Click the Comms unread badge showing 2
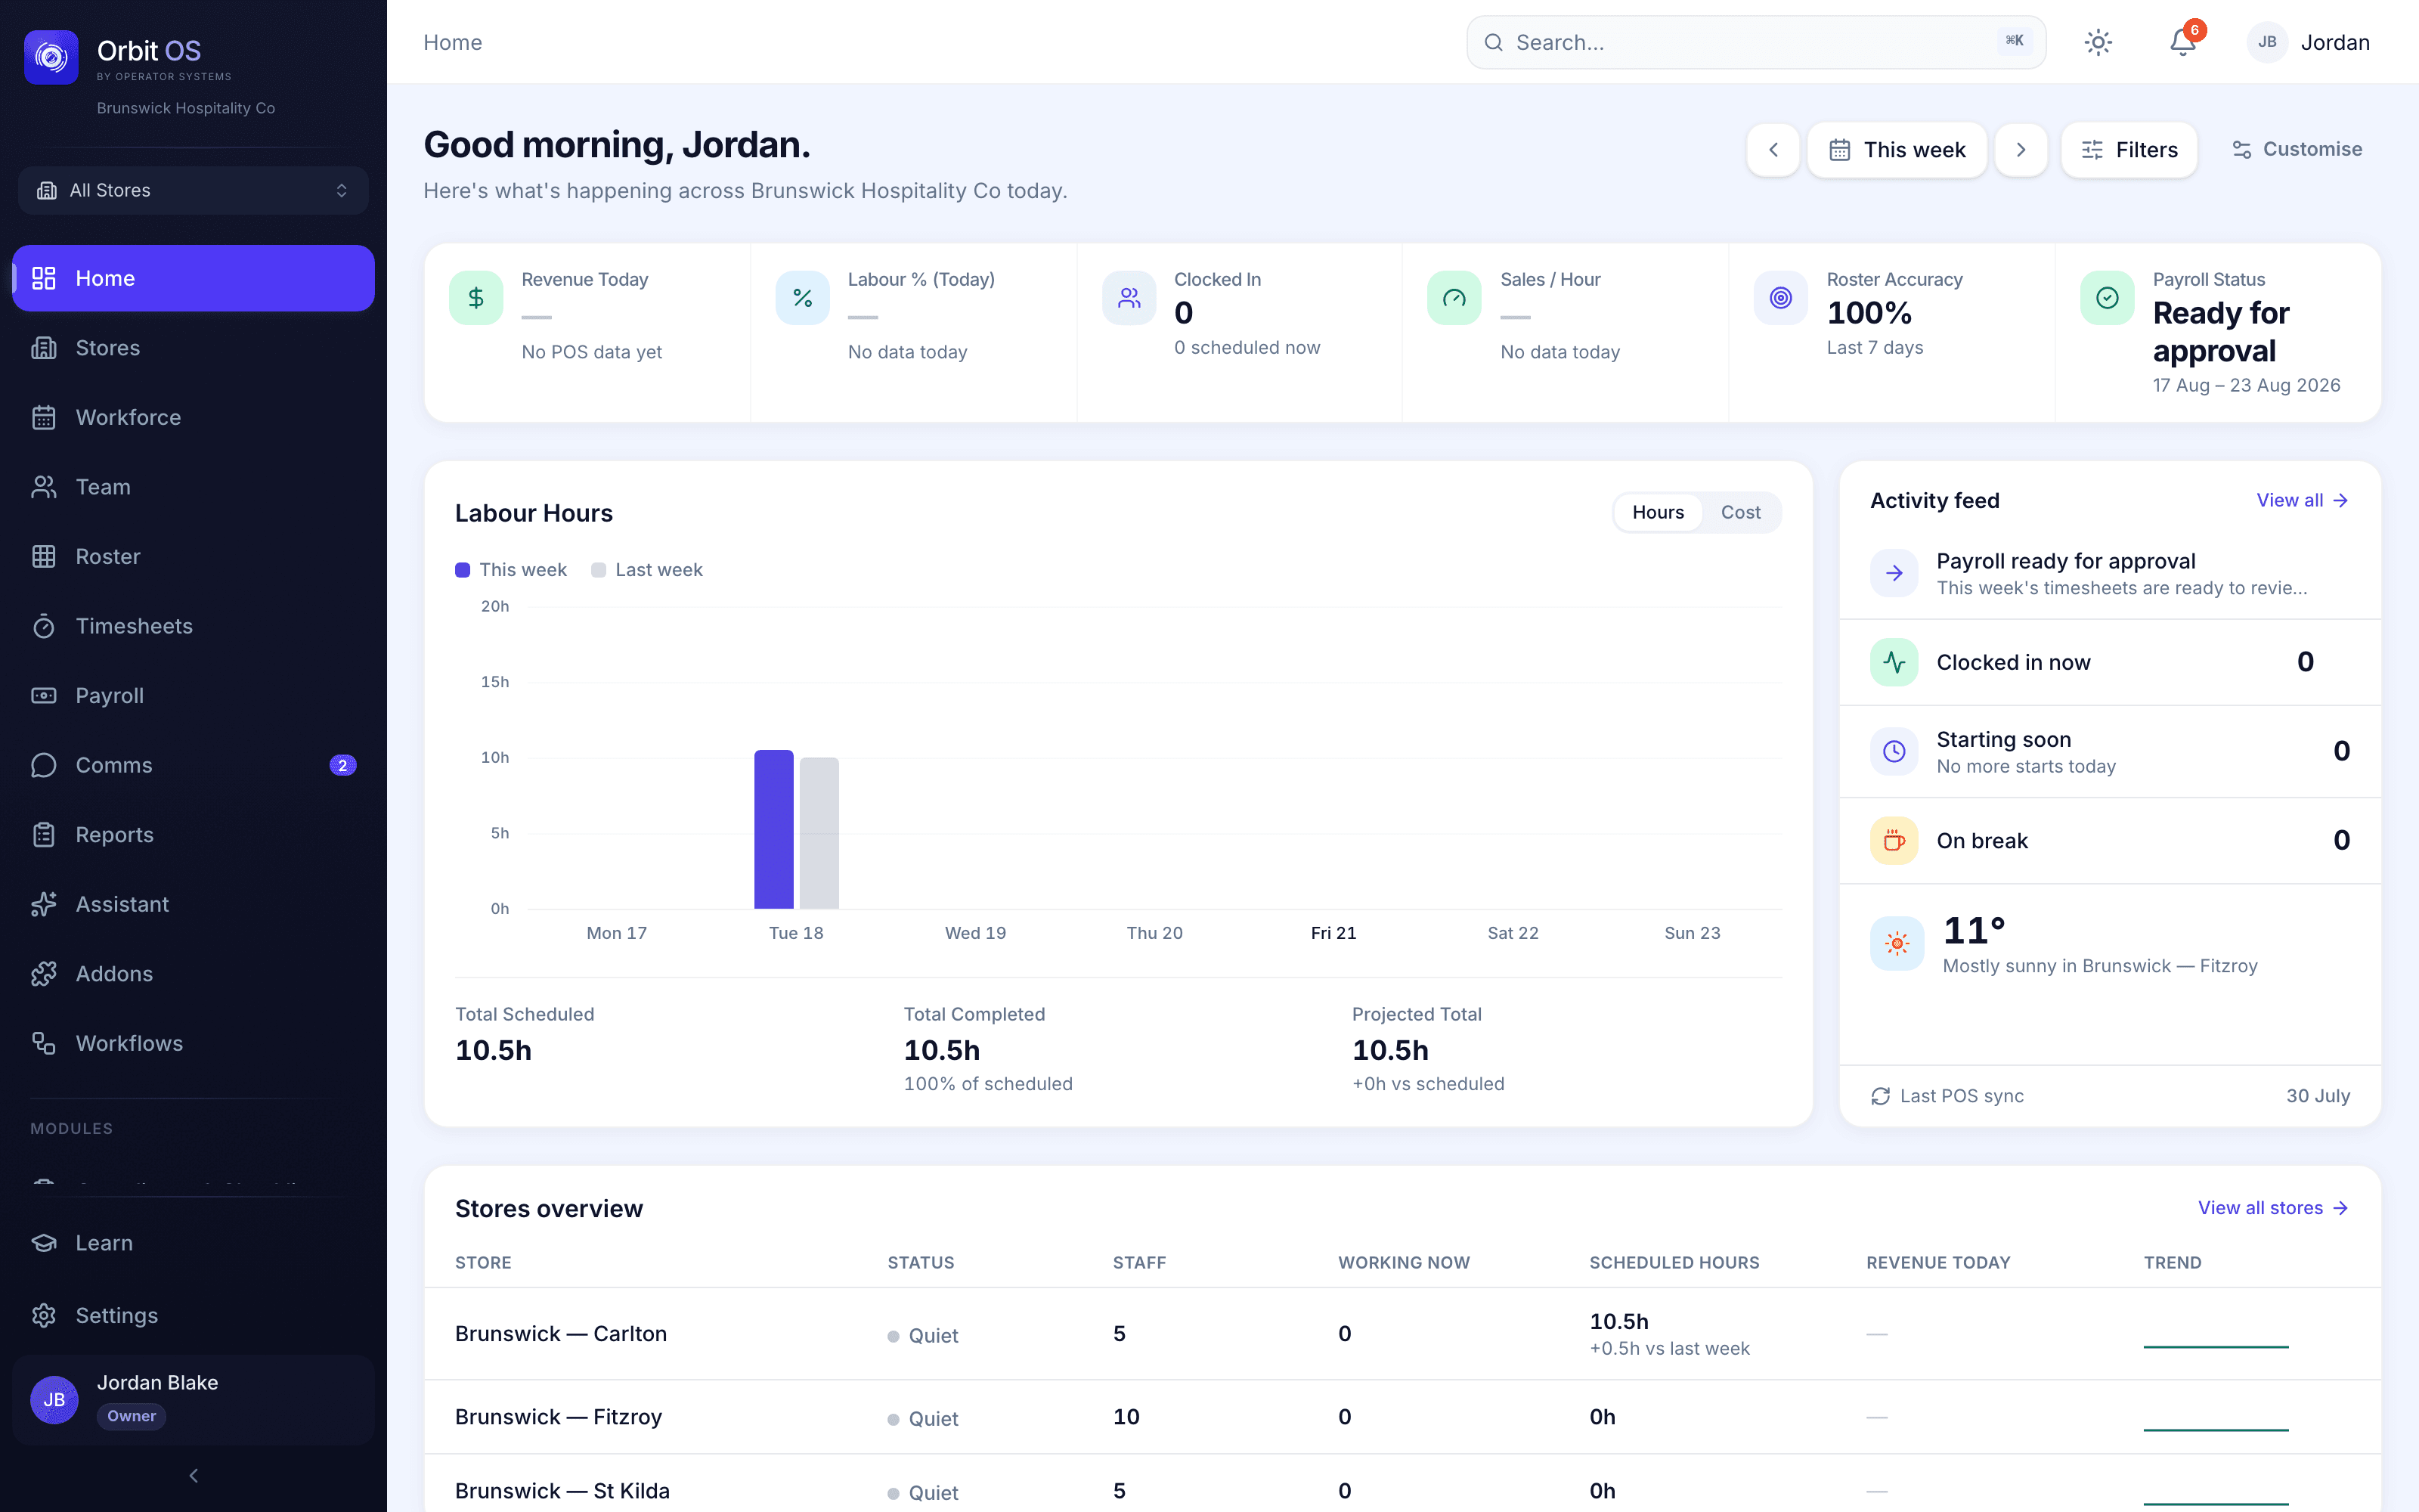 click(x=343, y=765)
